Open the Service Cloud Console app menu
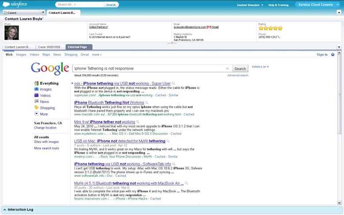344x215 pixels. (318, 5)
